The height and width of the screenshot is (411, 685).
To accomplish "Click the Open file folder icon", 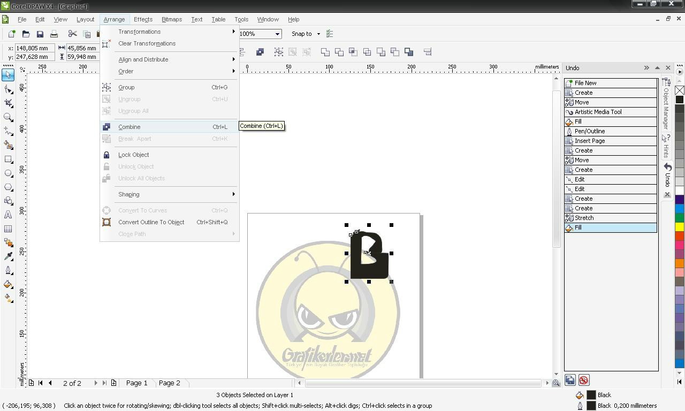I will pyautogui.click(x=26, y=34).
